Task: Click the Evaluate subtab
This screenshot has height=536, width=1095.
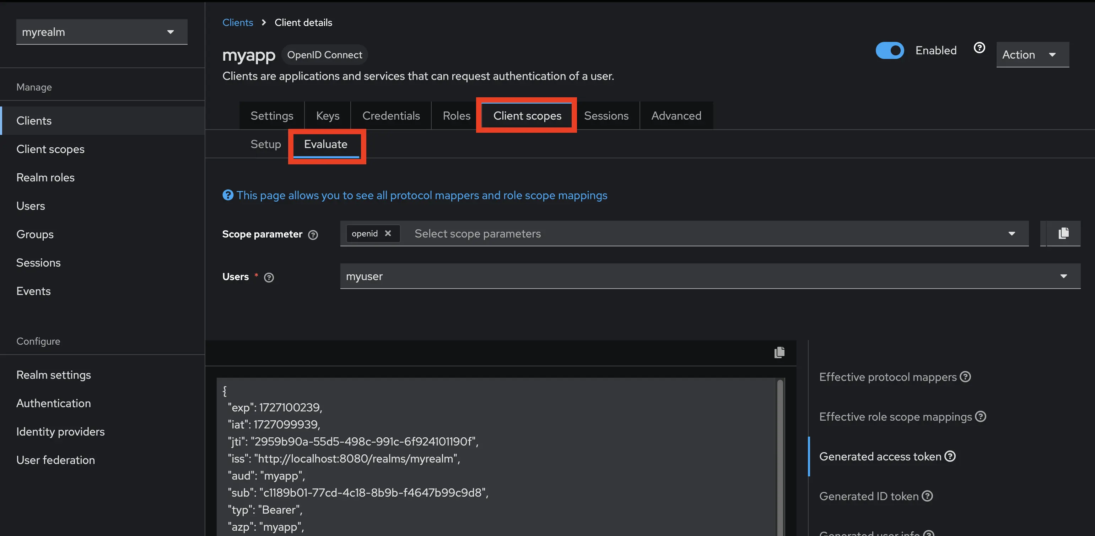Action: pos(326,144)
